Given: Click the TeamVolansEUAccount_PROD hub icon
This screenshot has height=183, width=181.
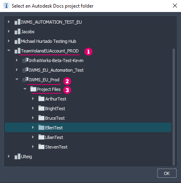Looking at the screenshot, I should pyautogui.click(x=17, y=51).
